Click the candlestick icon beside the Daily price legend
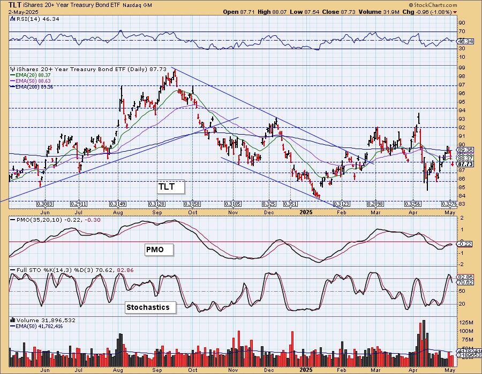 (x=13, y=69)
